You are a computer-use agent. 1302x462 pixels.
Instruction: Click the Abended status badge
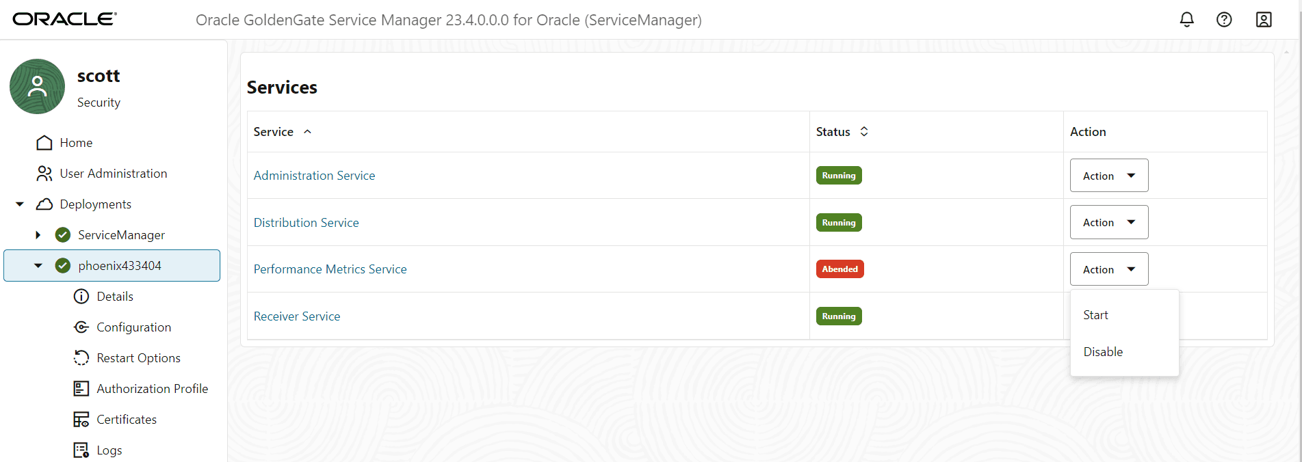(x=840, y=269)
